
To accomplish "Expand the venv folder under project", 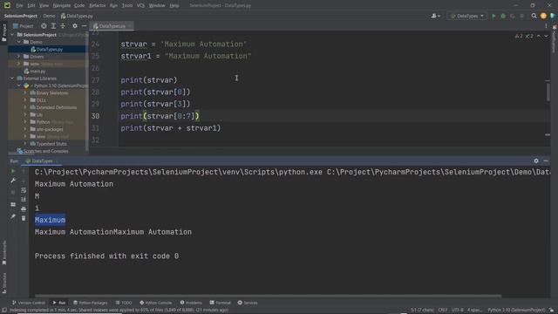I will 19,64.
